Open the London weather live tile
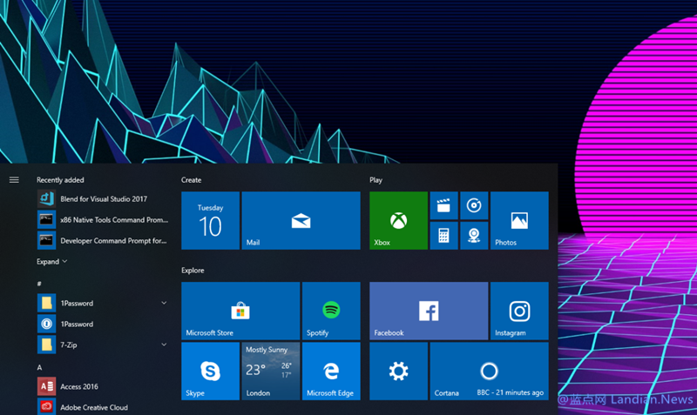This screenshot has width=697, height=415. coord(270,371)
